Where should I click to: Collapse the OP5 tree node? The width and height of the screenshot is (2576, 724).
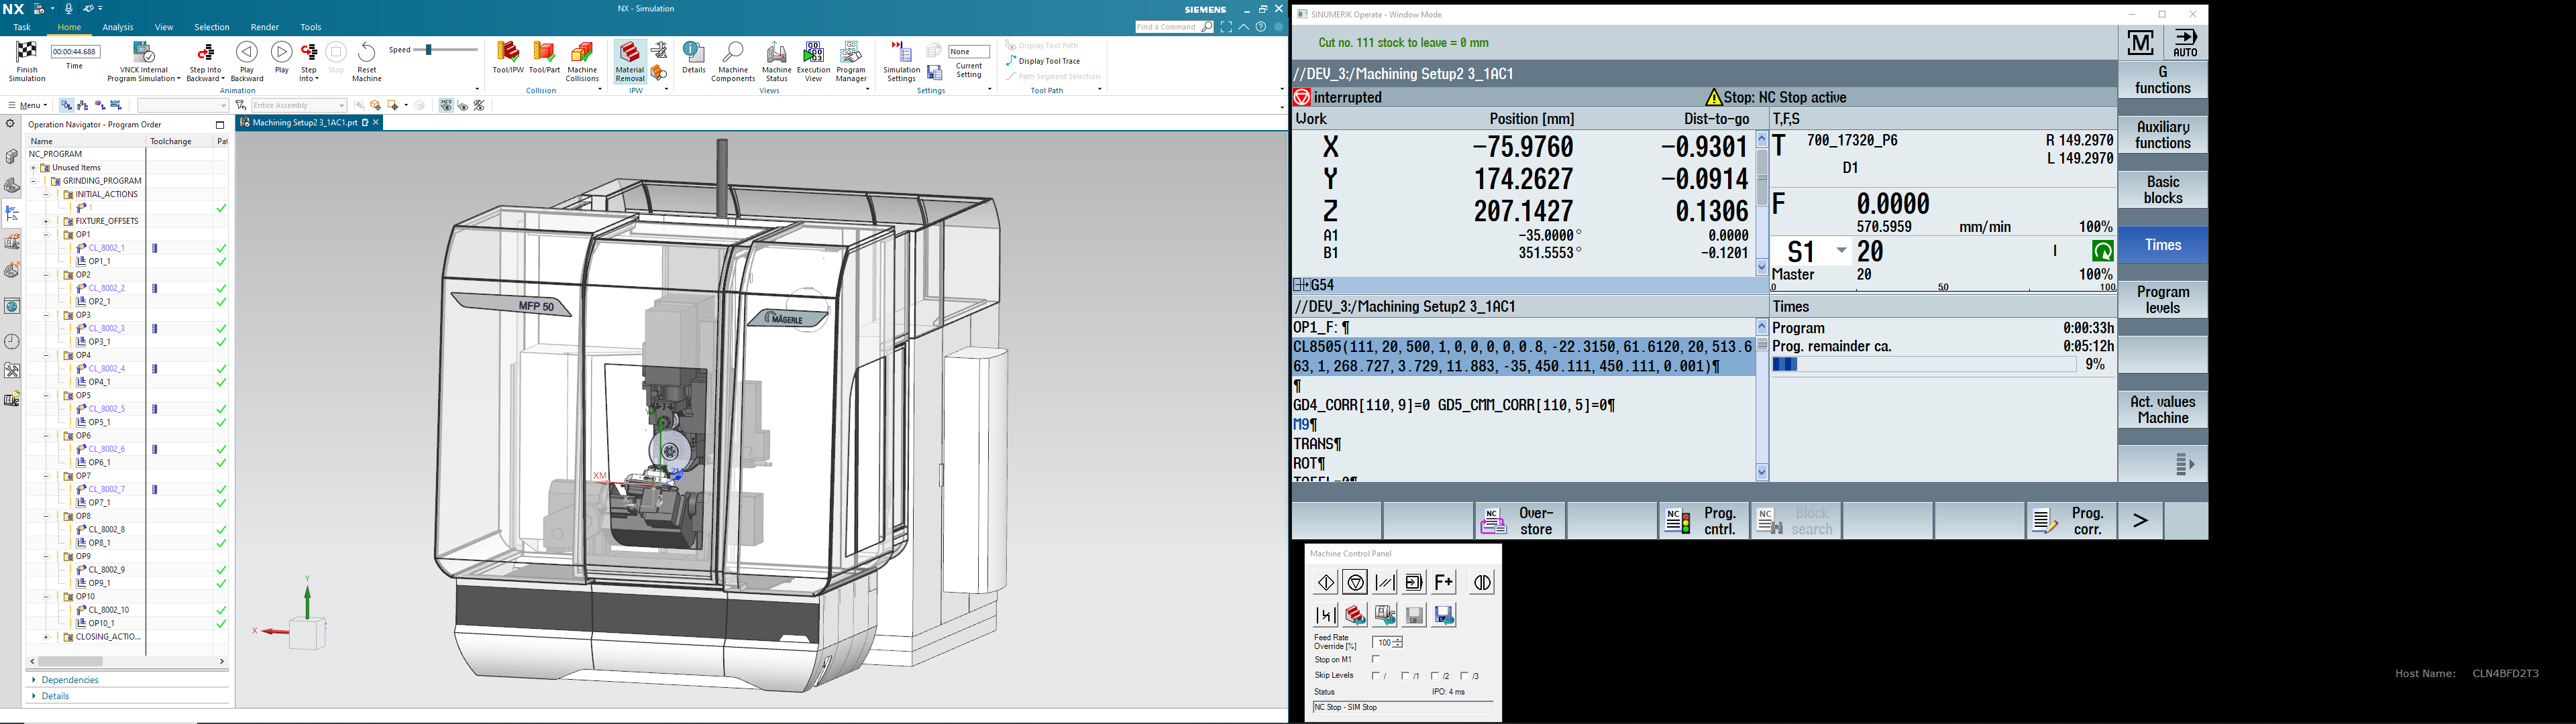[46, 396]
